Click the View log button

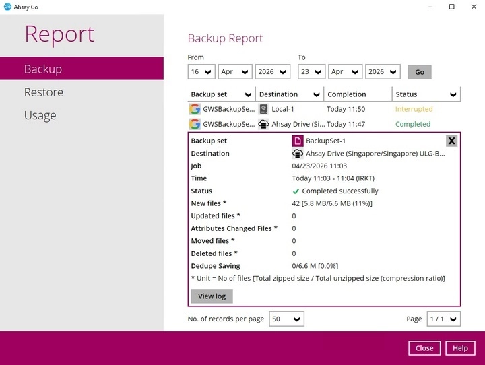coord(212,296)
